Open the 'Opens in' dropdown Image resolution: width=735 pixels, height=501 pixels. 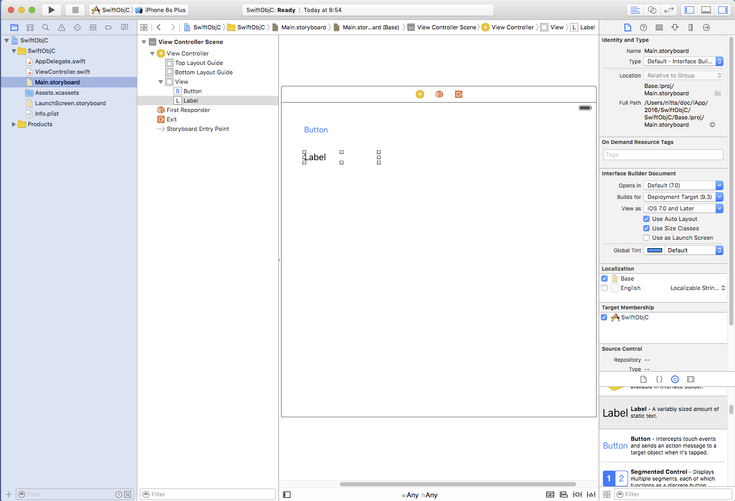(x=683, y=185)
